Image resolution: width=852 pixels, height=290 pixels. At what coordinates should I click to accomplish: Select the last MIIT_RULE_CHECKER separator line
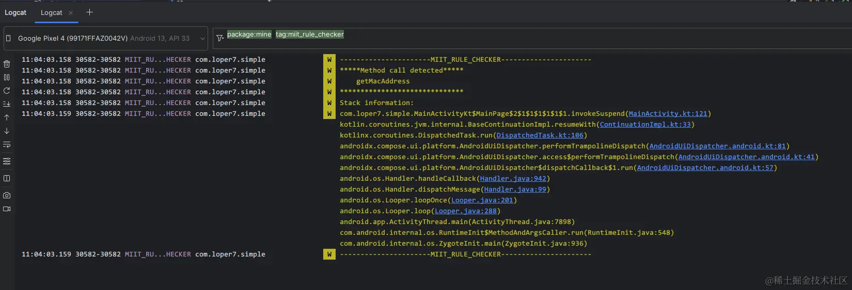(x=465, y=254)
